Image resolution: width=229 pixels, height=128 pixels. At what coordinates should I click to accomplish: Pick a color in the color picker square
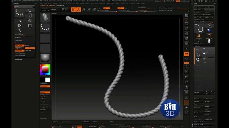(45, 70)
